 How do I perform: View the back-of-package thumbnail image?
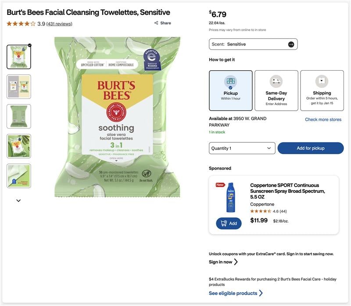19,116
